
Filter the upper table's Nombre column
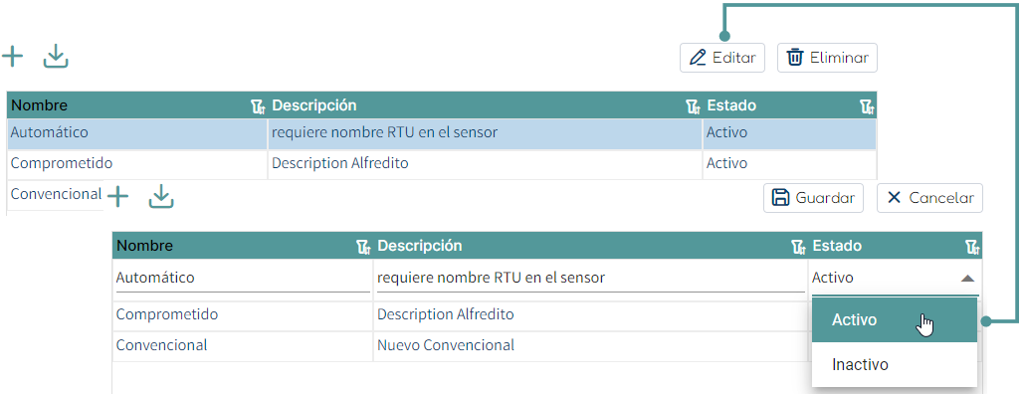(259, 107)
